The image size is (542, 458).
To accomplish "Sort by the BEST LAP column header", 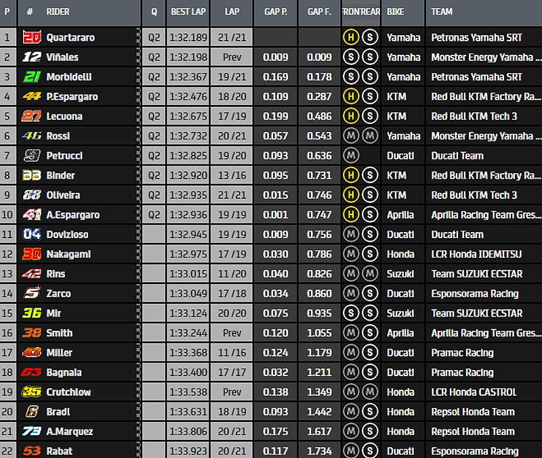I will 188,12.
